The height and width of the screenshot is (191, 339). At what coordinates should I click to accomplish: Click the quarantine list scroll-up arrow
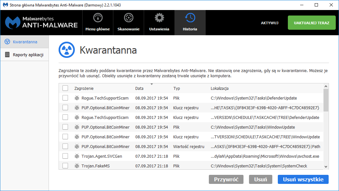tap(326, 86)
